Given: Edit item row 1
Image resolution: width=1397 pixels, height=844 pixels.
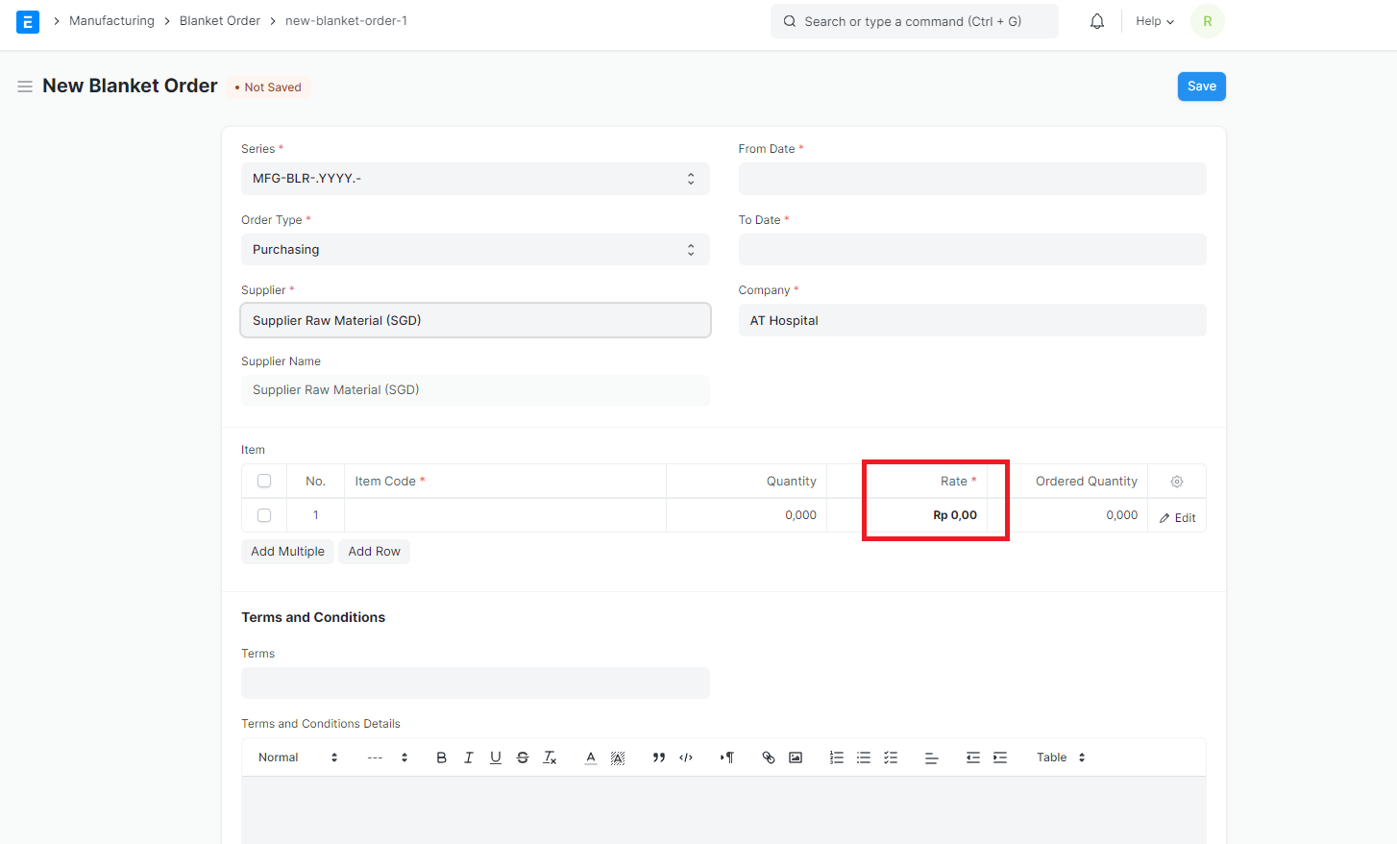Looking at the screenshot, I should pos(1177,517).
